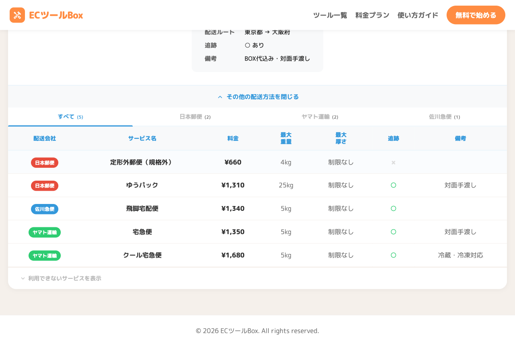Viewport: 515px width, 346px height.
Task: Open the ECツールBox home link text
Action: coord(56,15)
